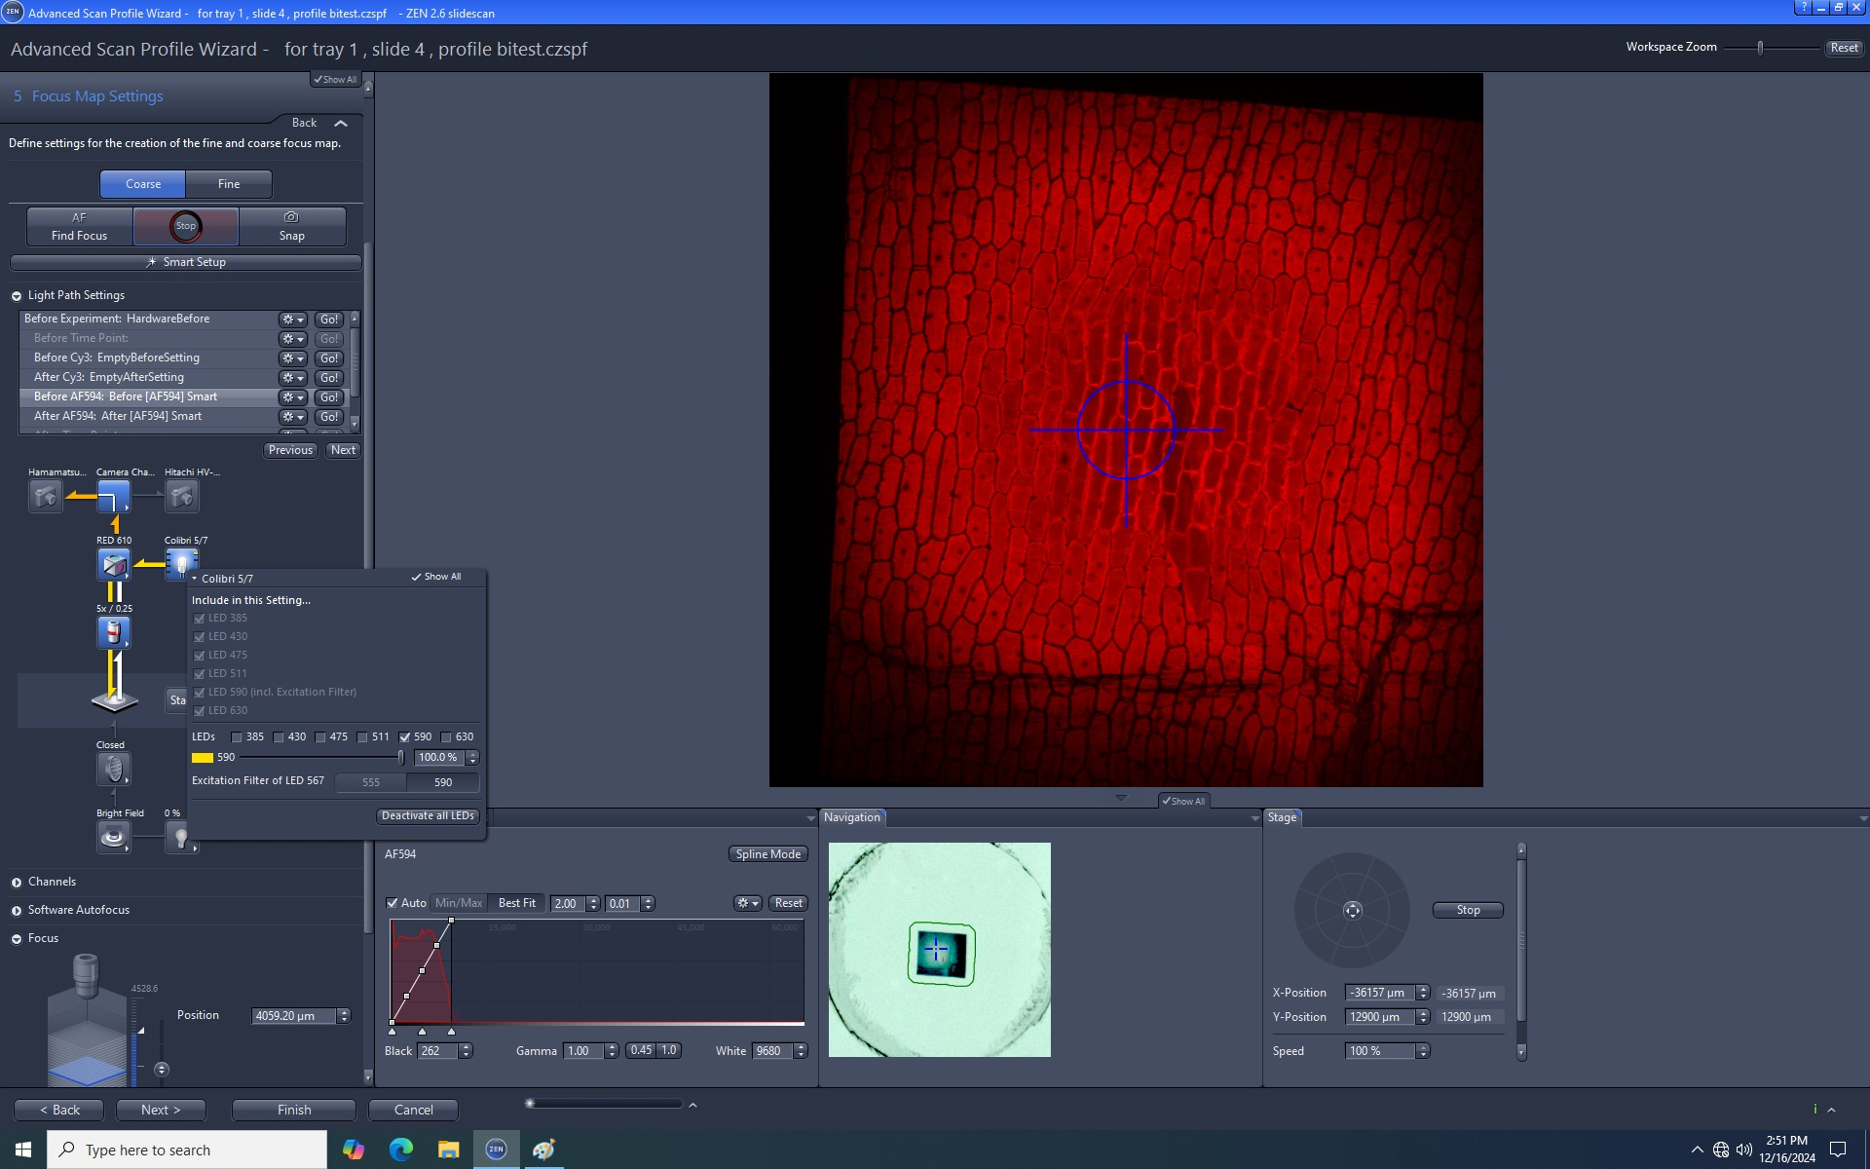Switch to Fine focus map tab
Viewport: 1870px width, 1169px height.
pyautogui.click(x=229, y=184)
